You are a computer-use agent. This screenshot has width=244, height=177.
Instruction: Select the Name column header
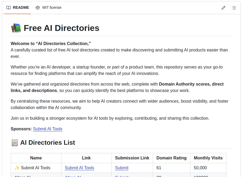[x=36, y=158]
